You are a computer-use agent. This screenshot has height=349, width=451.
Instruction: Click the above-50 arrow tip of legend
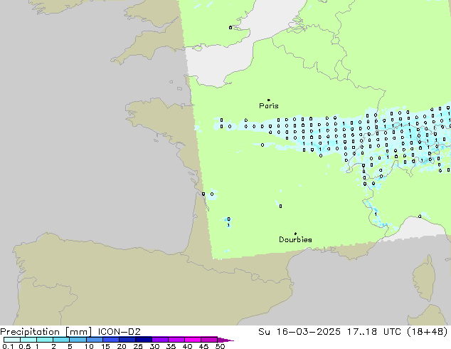[225, 340]
